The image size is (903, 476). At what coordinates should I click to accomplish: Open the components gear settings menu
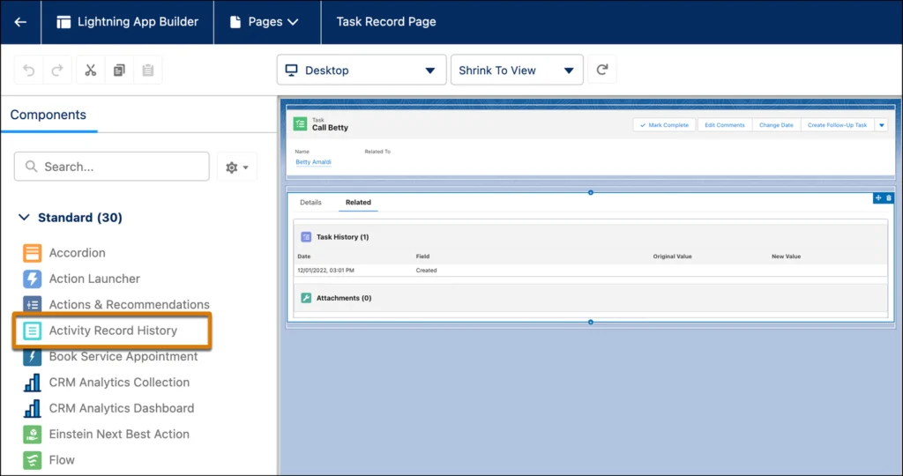[236, 167]
